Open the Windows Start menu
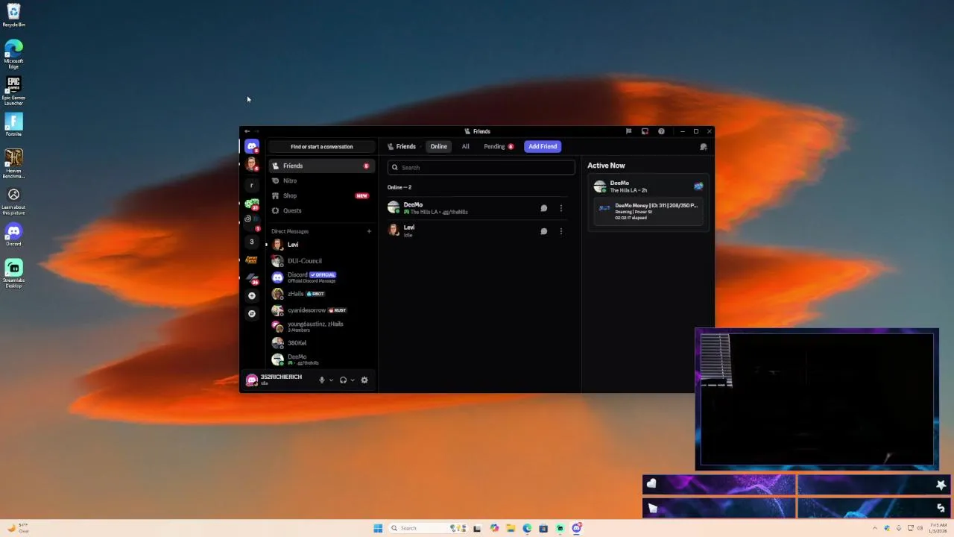 (x=378, y=528)
